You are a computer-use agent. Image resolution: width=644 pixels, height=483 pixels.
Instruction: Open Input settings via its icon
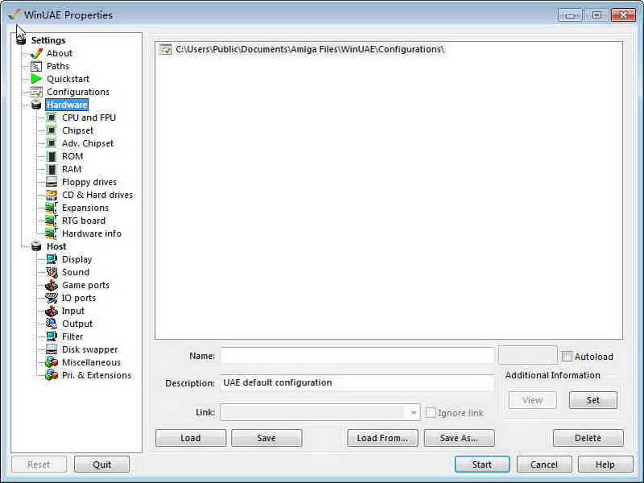tap(52, 311)
